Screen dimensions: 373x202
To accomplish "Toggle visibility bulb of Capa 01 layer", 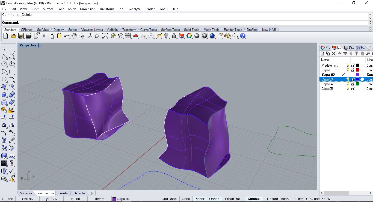I will (x=348, y=70).
